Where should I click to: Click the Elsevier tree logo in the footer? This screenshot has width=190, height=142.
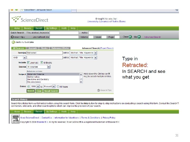(16, 119)
